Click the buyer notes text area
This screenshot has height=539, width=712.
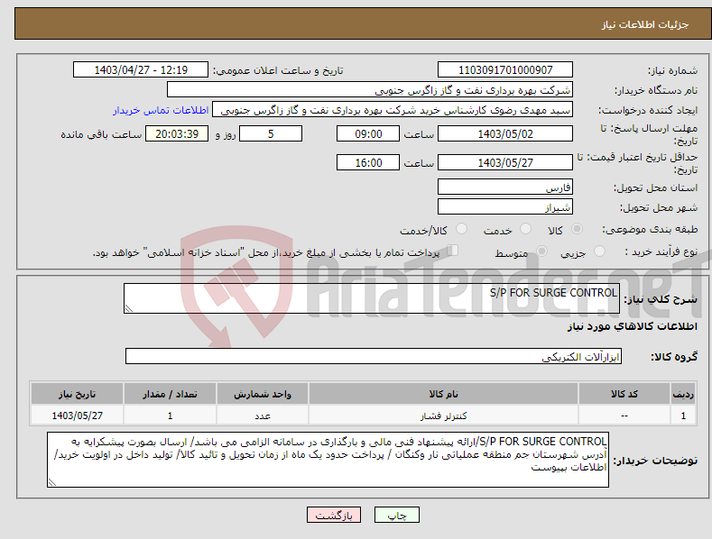pos(328,460)
